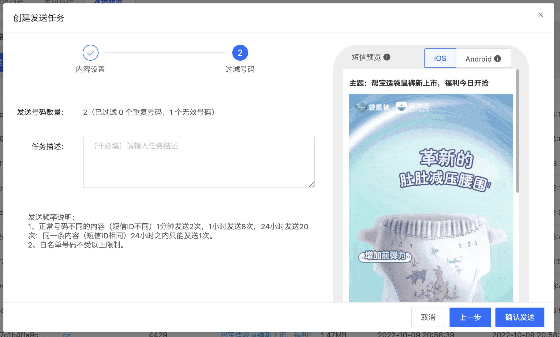Focus the 任务描述 text area

click(x=199, y=162)
